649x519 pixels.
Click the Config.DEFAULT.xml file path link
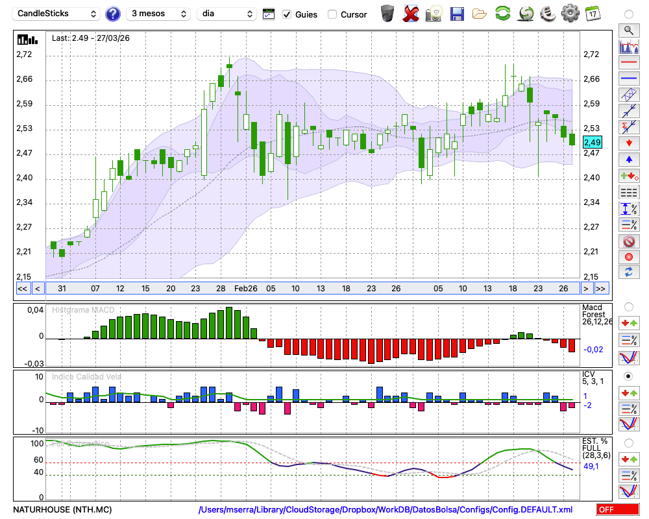386,510
